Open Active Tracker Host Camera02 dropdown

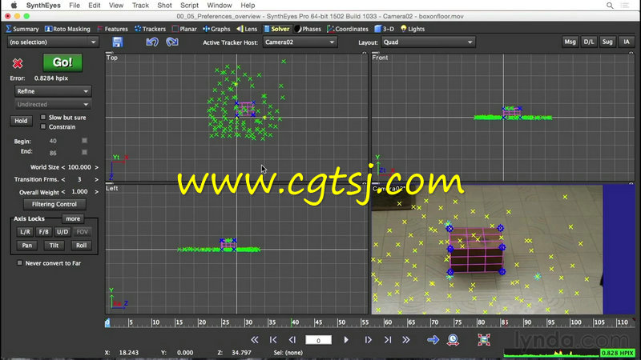tap(300, 42)
